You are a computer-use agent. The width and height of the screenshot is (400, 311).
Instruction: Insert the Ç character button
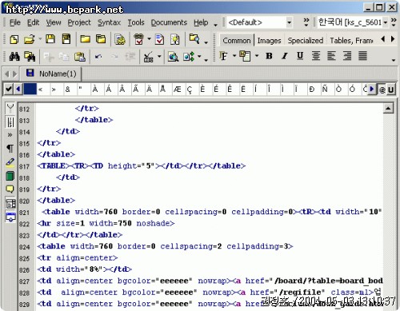tap(190, 90)
